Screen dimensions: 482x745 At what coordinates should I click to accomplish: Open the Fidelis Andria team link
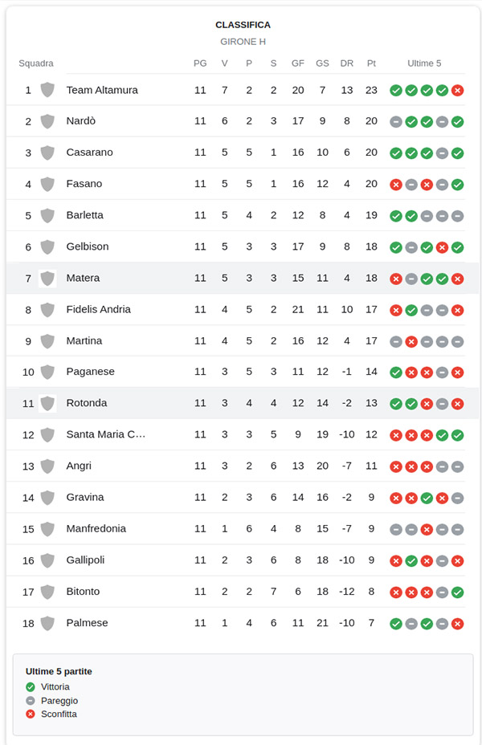(x=98, y=309)
